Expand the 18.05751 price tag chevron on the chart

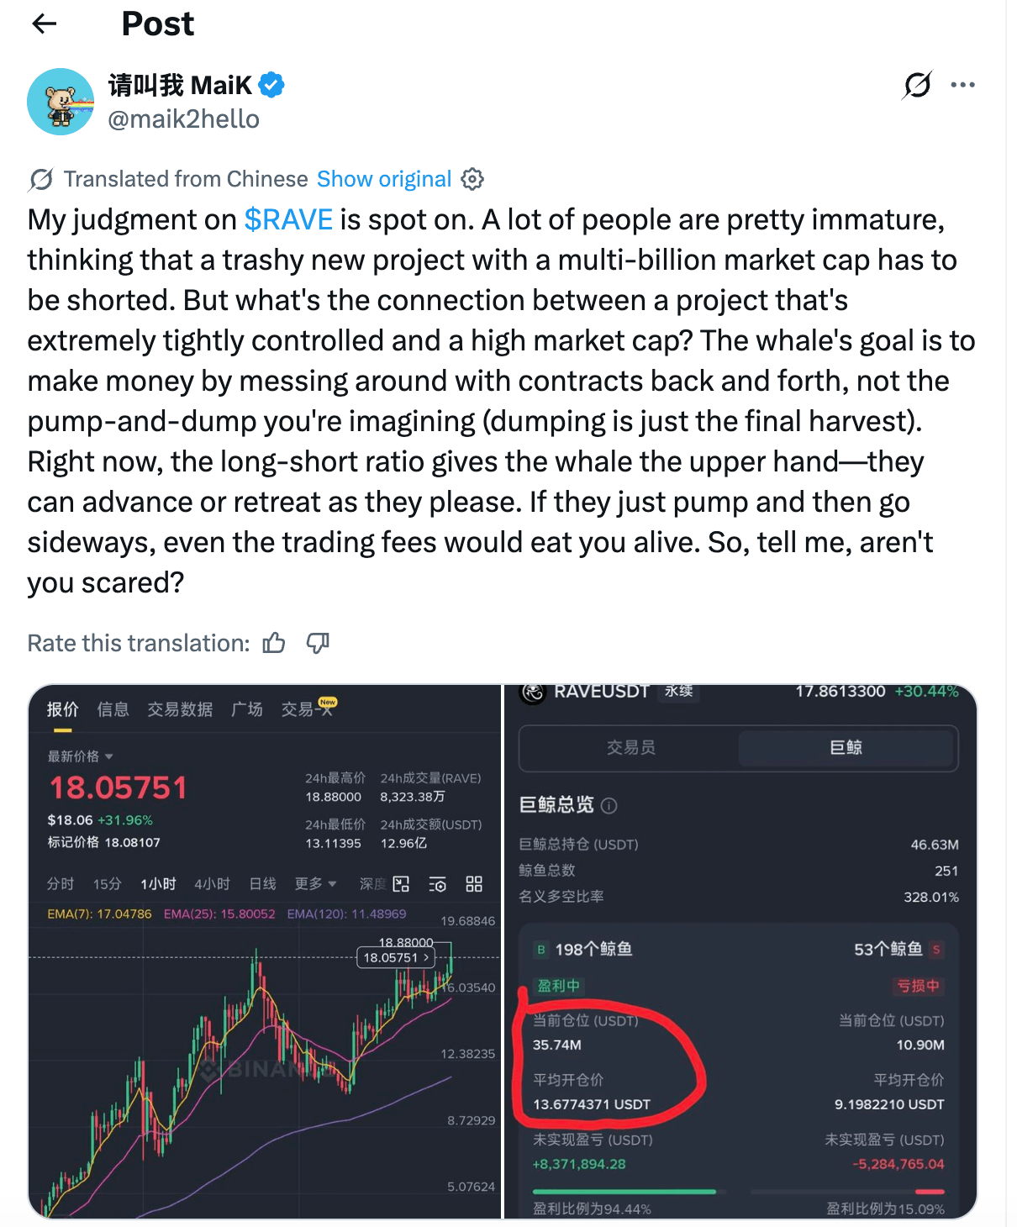pos(425,958)
